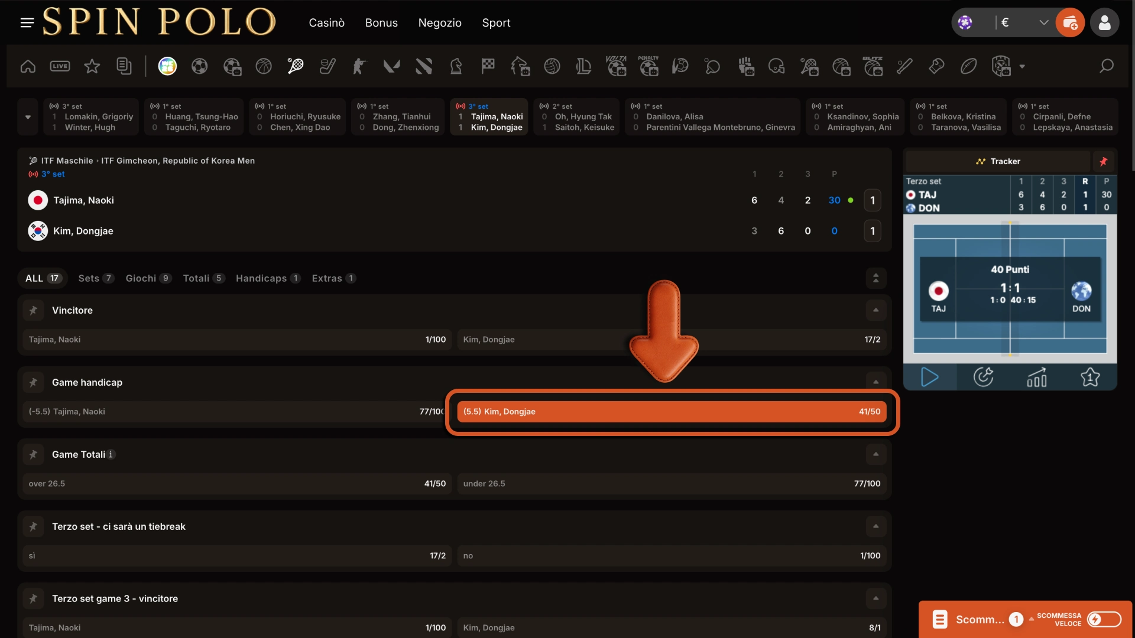Open the bet history document icon

[124, 66]
